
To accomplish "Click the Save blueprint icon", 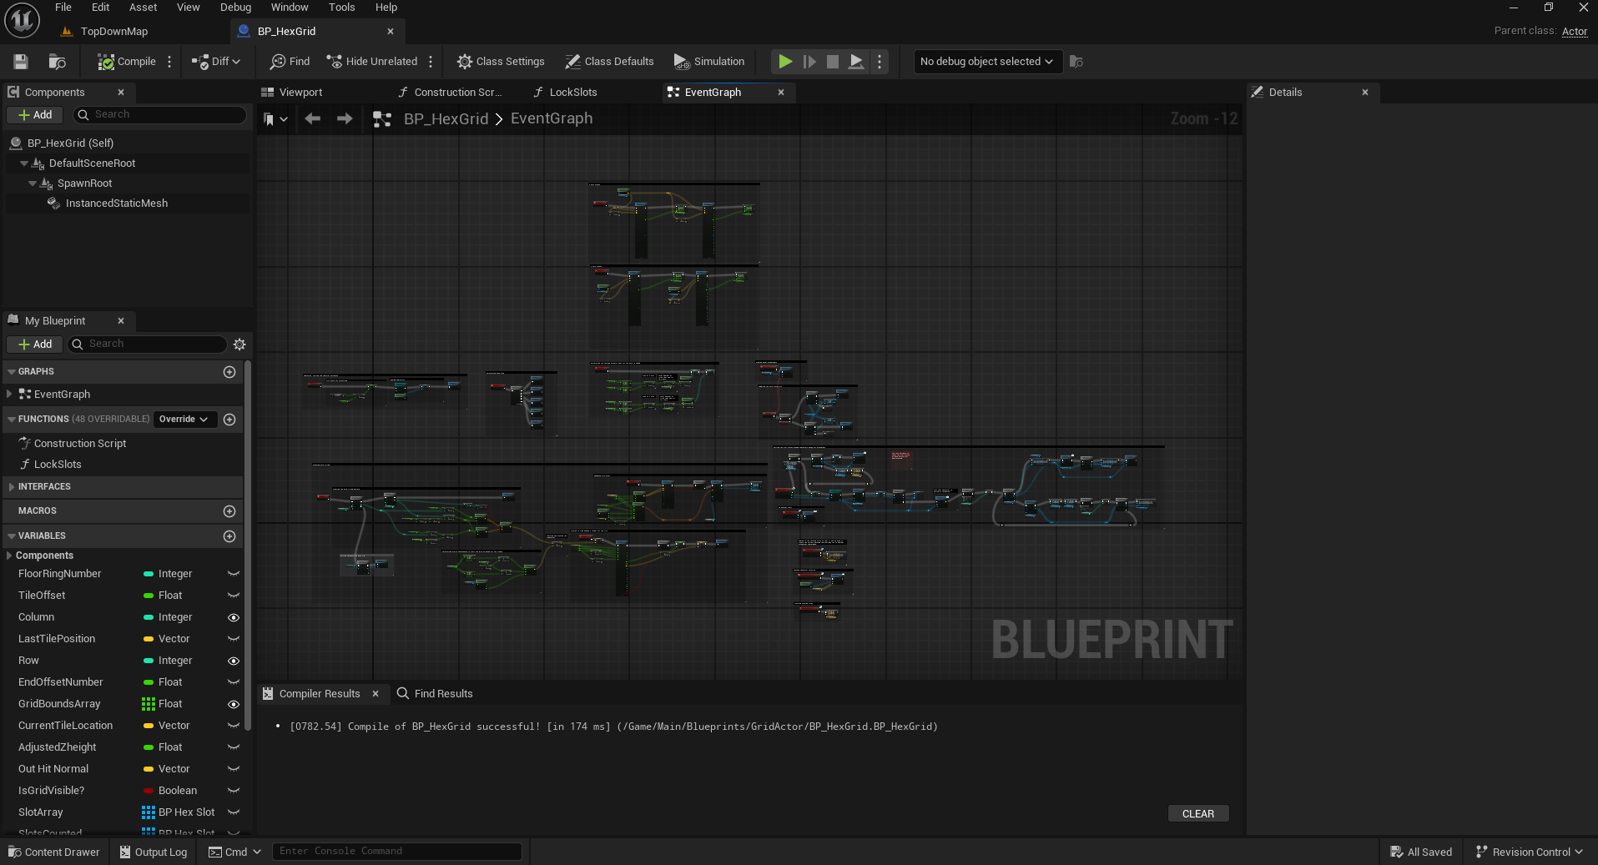I will pyautogui.click(x=21, y=62).
